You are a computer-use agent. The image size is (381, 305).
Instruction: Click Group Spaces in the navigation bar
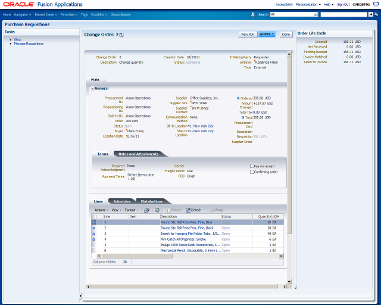coord(120,14)
